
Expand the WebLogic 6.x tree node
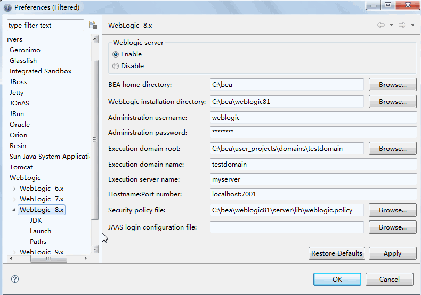coord(14,189)
